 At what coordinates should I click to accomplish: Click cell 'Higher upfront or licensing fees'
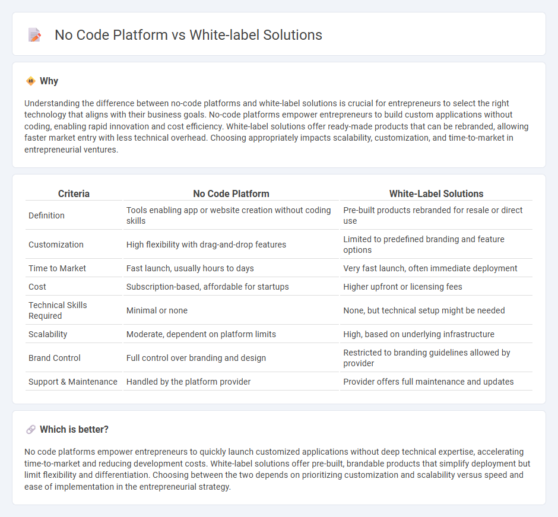click(436, 287)
